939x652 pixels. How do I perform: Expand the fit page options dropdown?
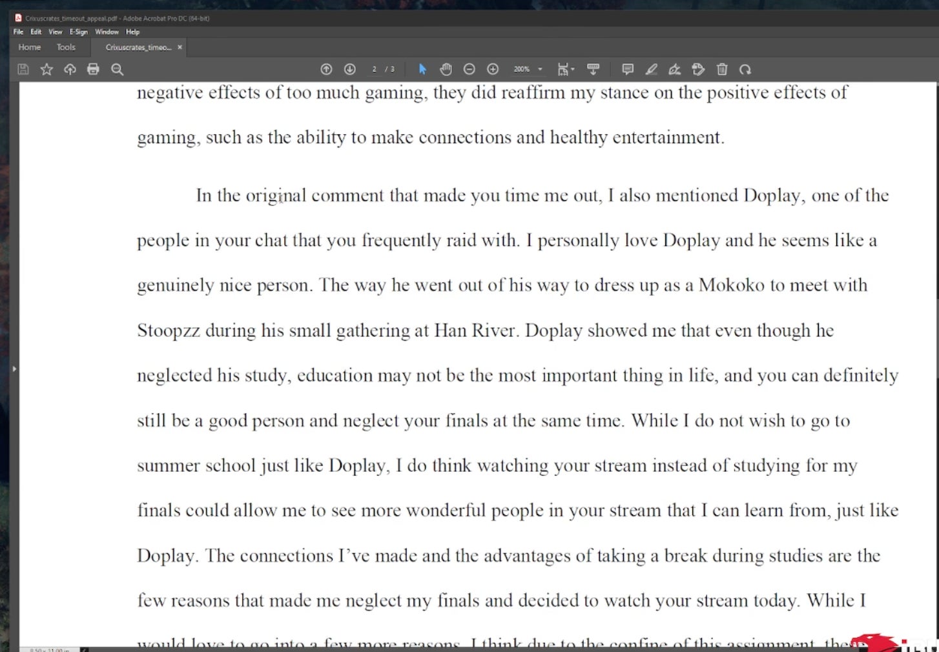[x=566, y=69]
